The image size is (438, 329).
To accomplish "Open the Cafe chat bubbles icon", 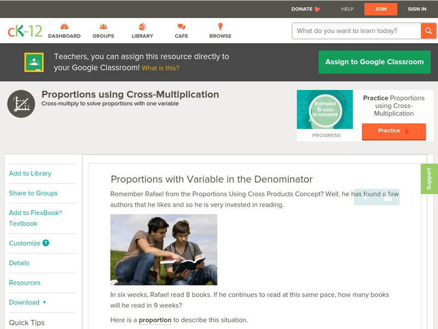I will 181,26.
